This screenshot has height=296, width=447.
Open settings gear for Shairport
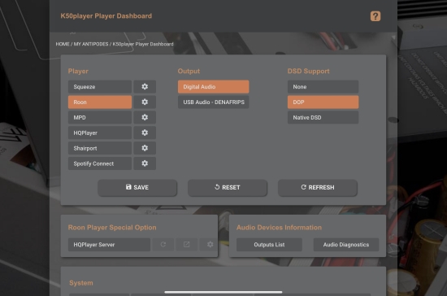click(145, 148)
